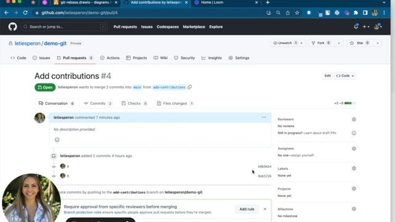Open browser extensions puzzle icon
Screen dimensions: 395x222
(356, 12)
